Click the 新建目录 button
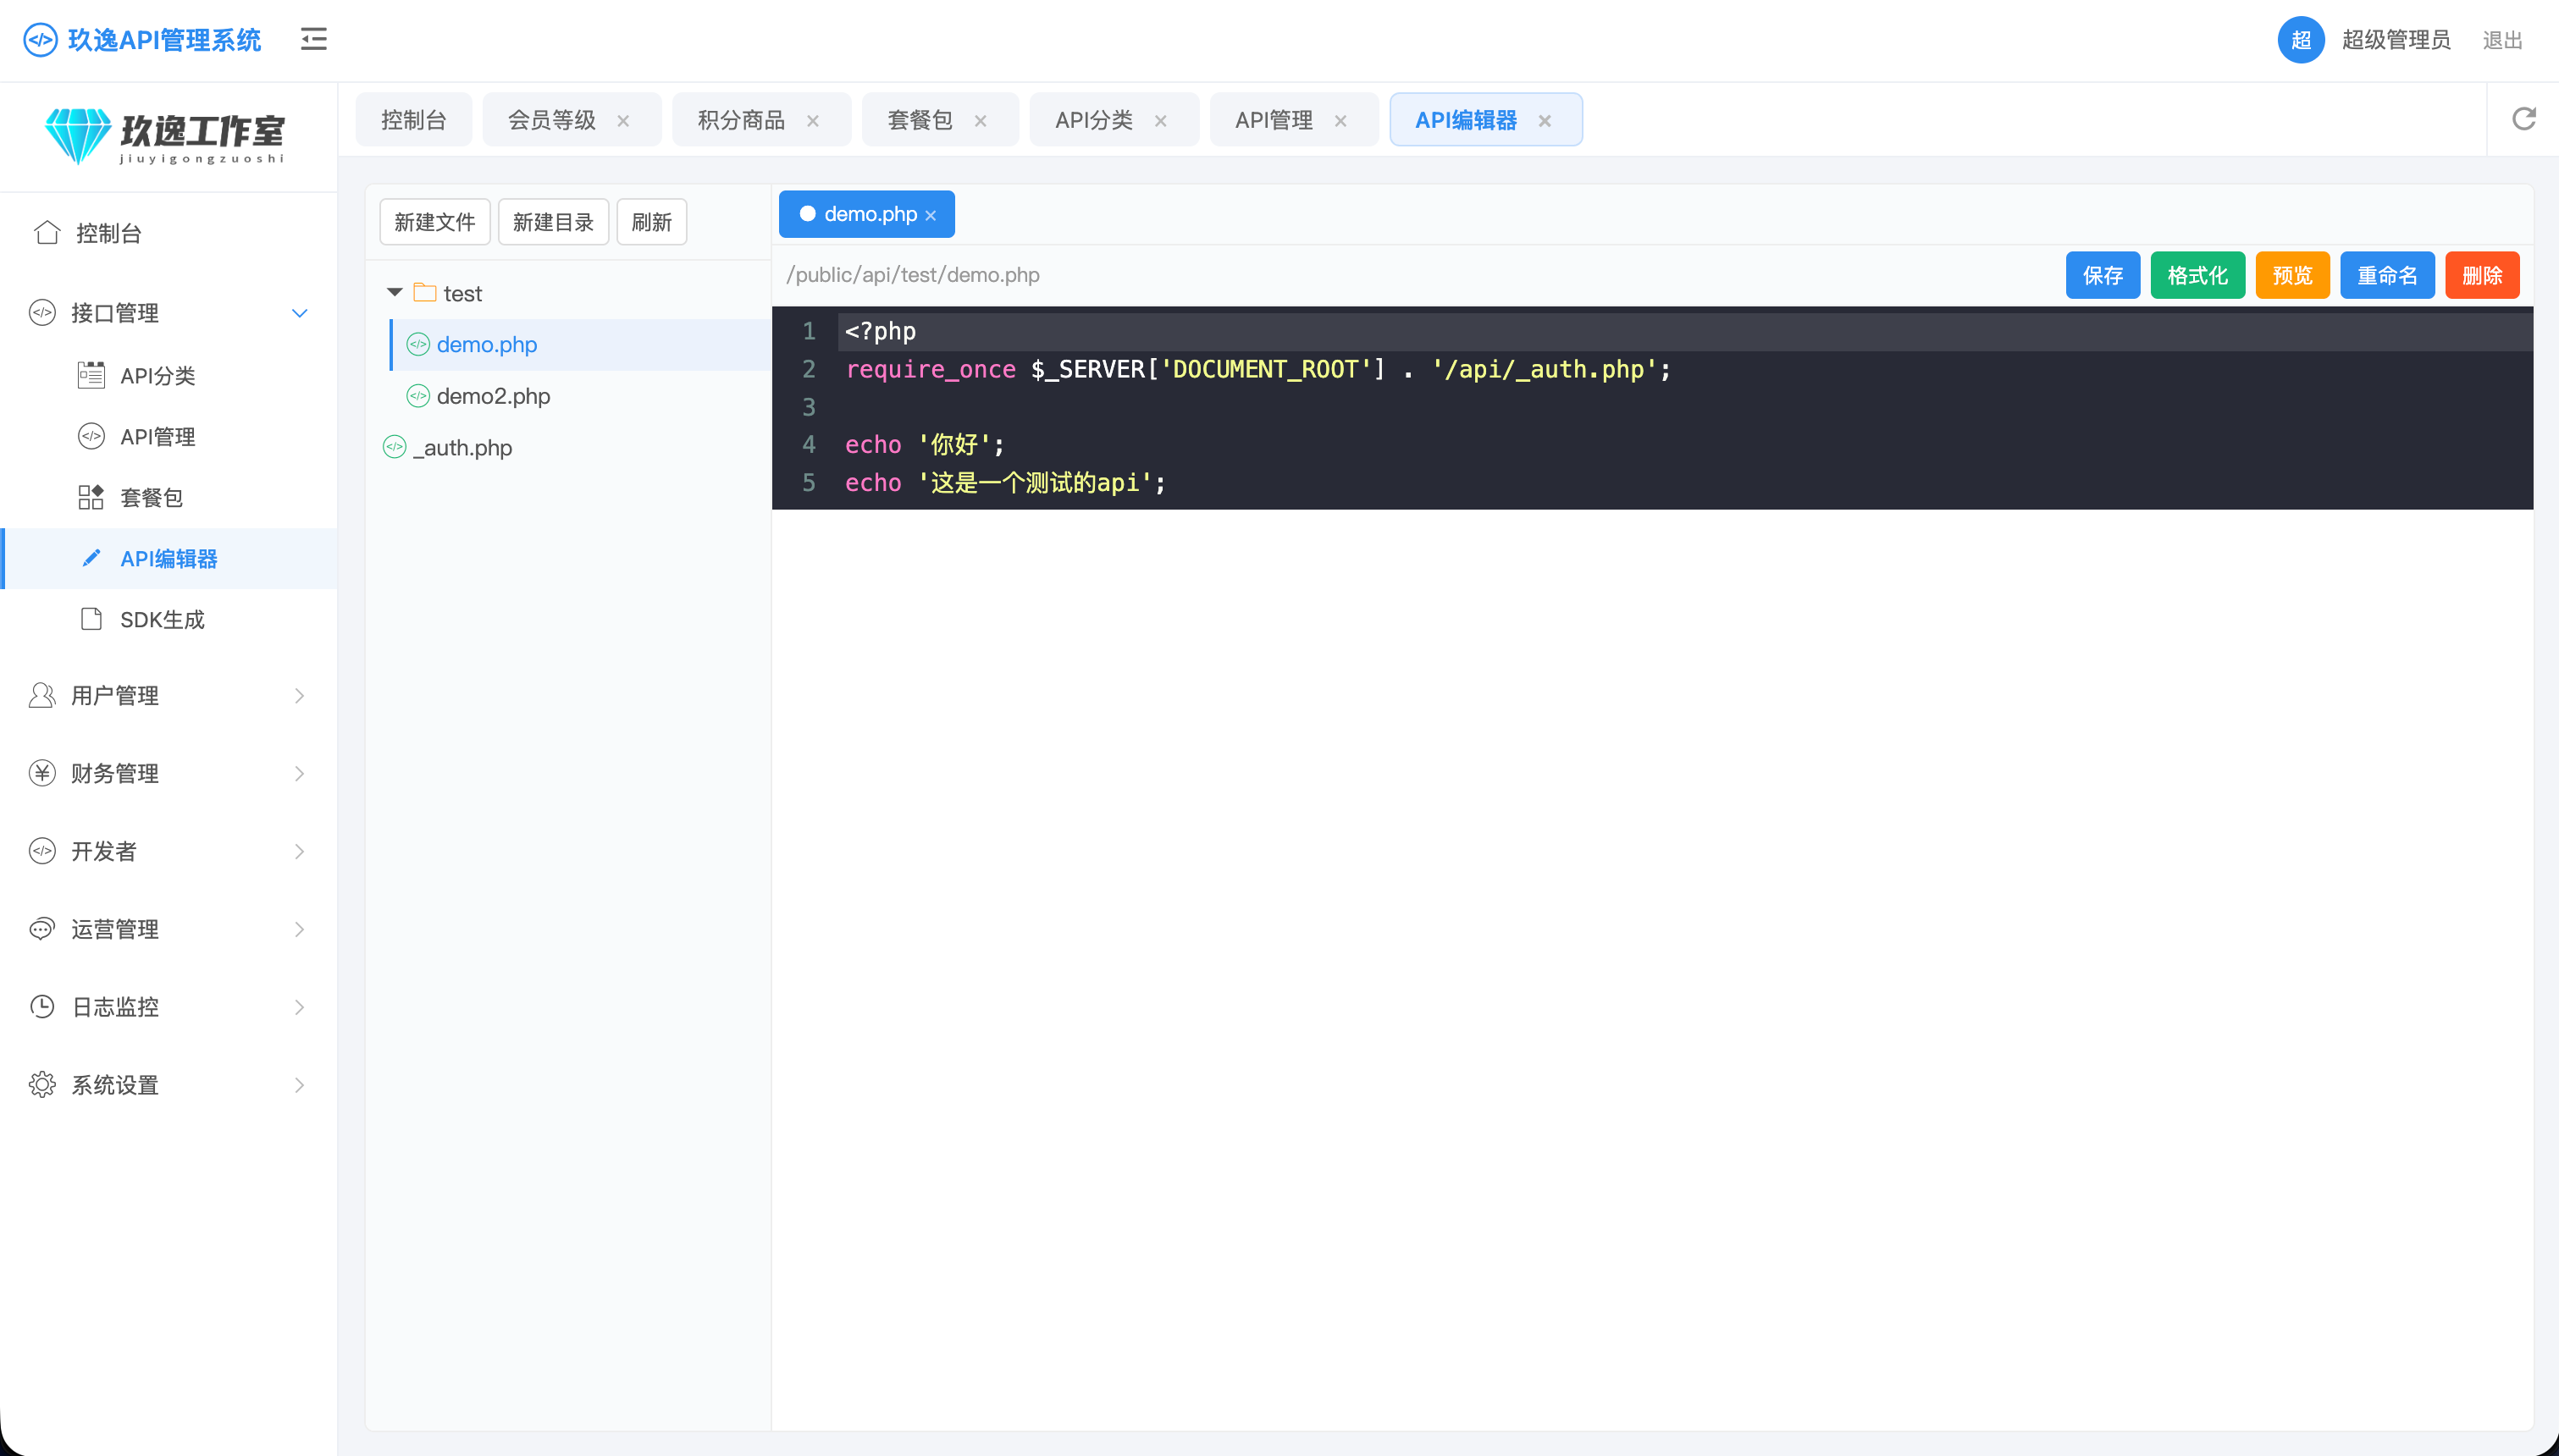Screen dimensions: 2559x1456 click(553, 222)
